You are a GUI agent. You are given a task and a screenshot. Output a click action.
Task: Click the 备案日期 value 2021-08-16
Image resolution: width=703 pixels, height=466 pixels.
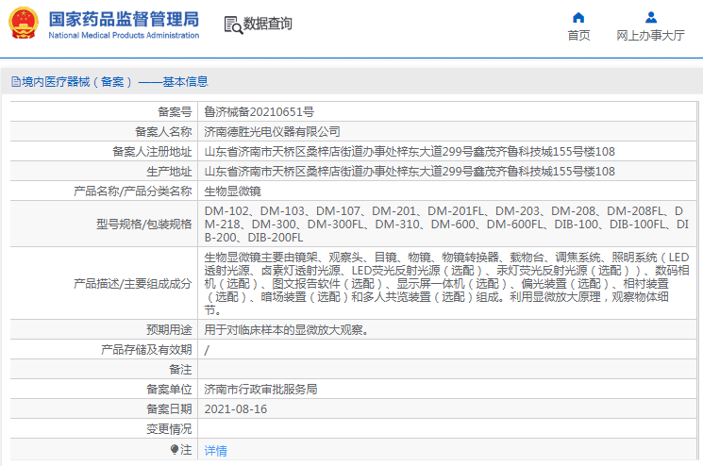point(236,409)
